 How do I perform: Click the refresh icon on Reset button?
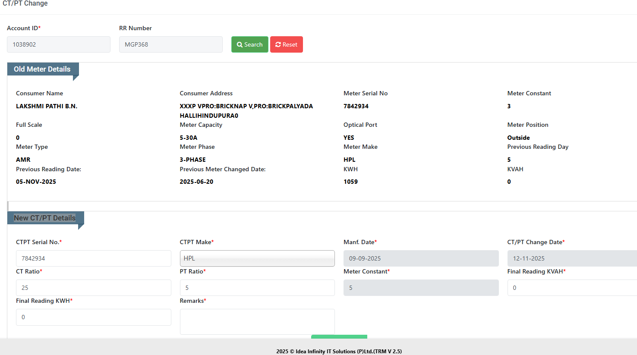click(278, 44)
